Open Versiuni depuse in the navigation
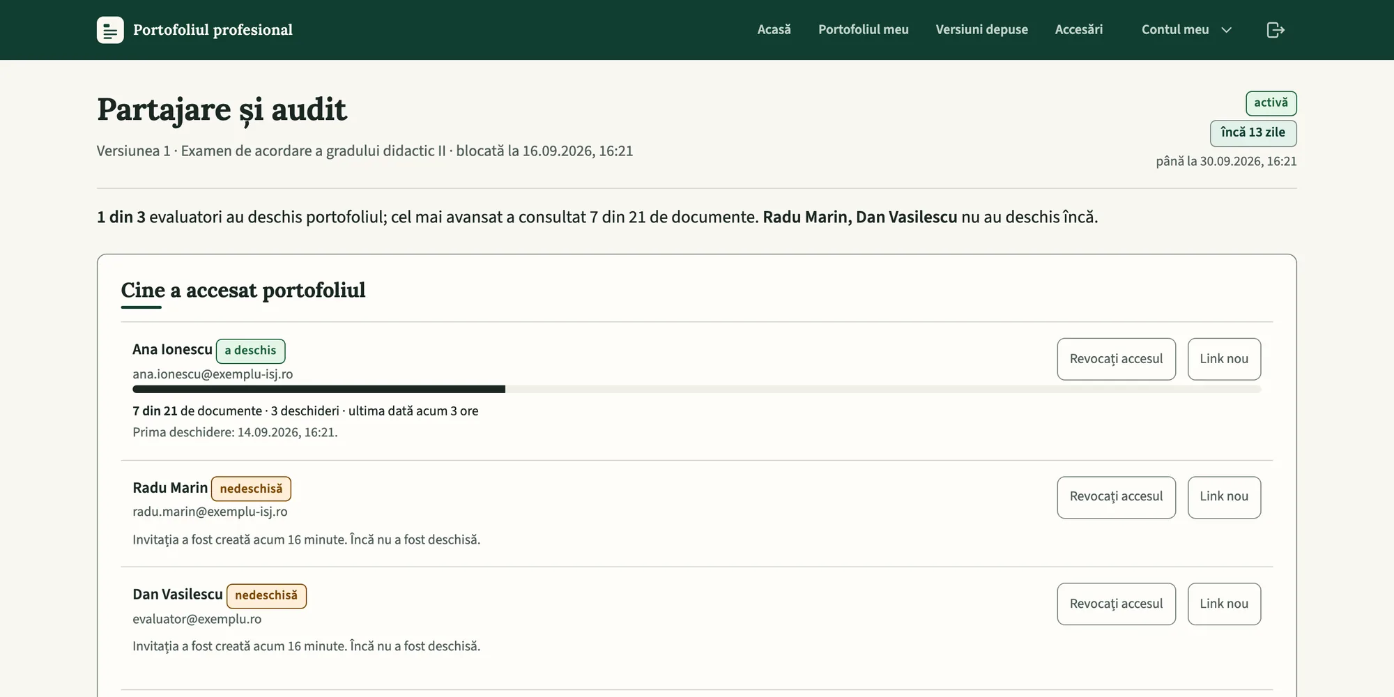Image resolution: width=1394 pixels, height=697 pixels. [x=981, y=30]
